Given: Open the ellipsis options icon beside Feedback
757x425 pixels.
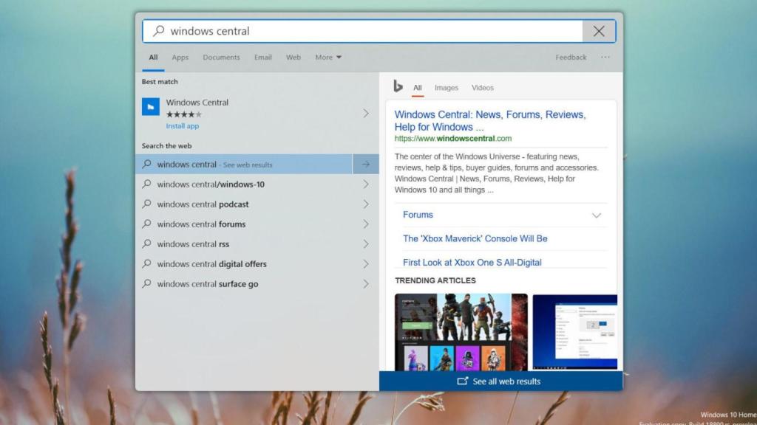Looking at the screenshot, I should (x=605, y=57).
